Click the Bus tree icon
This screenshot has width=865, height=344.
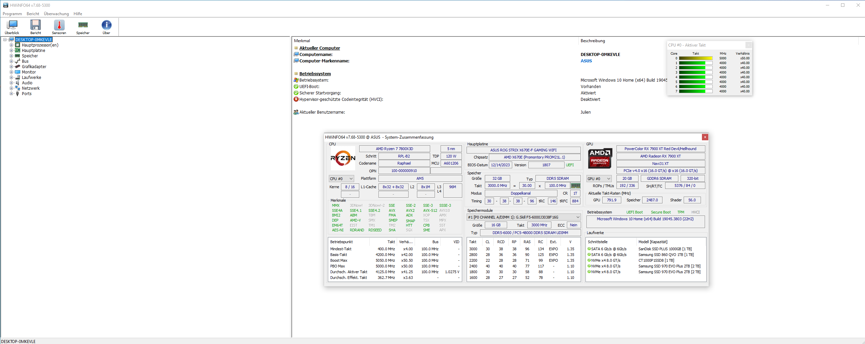(18, 61)
